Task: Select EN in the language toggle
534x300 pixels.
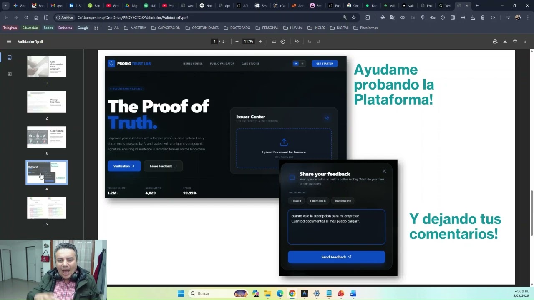Action: click(x=296, y=64)
